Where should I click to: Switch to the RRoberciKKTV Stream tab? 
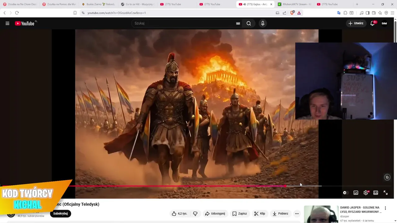pos(294,4)
